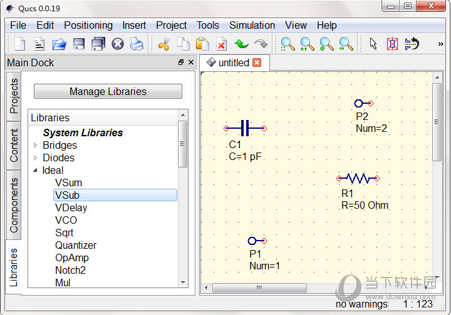Show more toolbar items chevron
451x315 pixels.
pos(440,44)
